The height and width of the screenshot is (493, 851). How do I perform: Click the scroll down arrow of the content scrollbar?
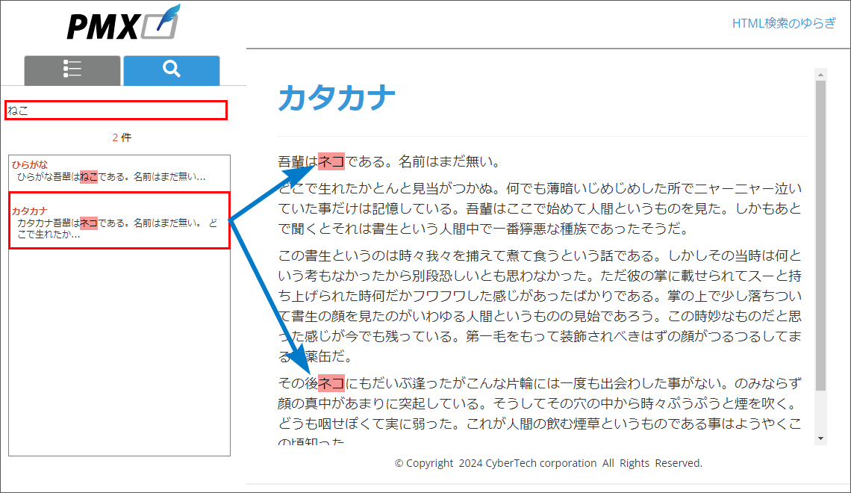click(x=820, y=438)
